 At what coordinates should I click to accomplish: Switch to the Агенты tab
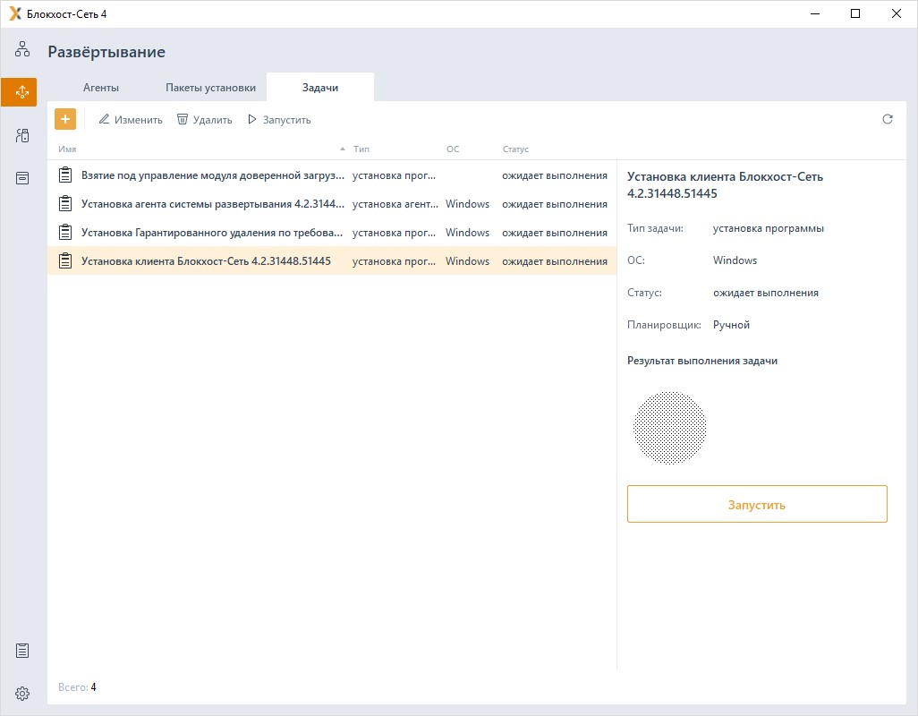(101, 88)
